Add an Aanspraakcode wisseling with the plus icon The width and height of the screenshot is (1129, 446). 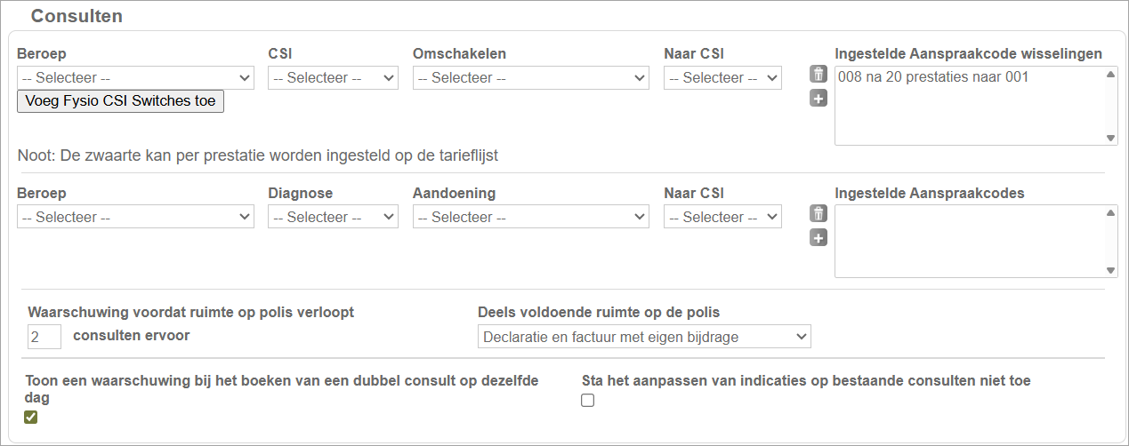819,98
